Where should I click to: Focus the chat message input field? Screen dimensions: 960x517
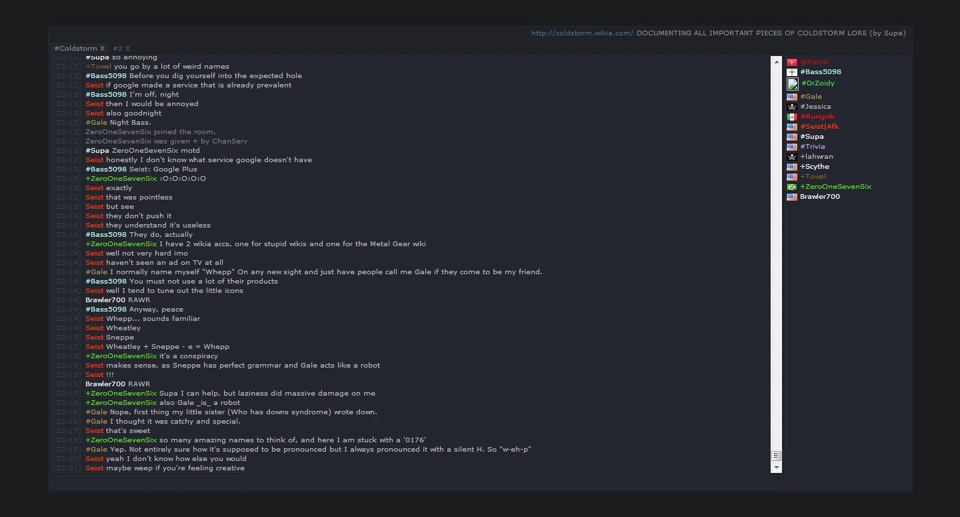[x=416, y=482]
